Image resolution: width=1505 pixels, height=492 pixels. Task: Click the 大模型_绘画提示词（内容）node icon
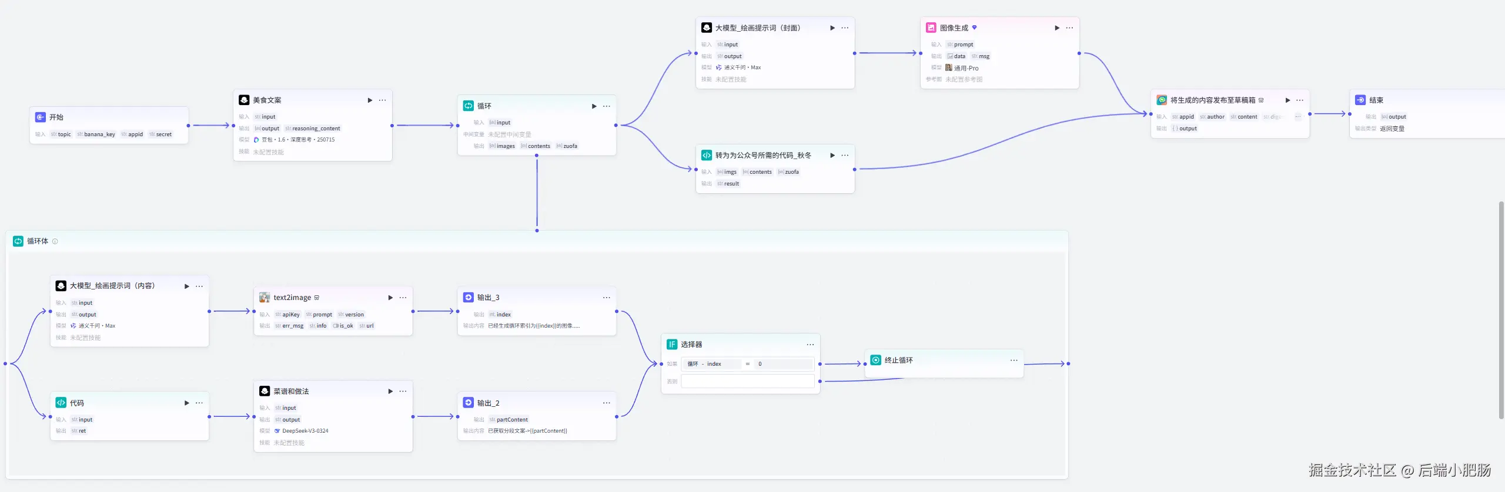(x=61, y=285)
